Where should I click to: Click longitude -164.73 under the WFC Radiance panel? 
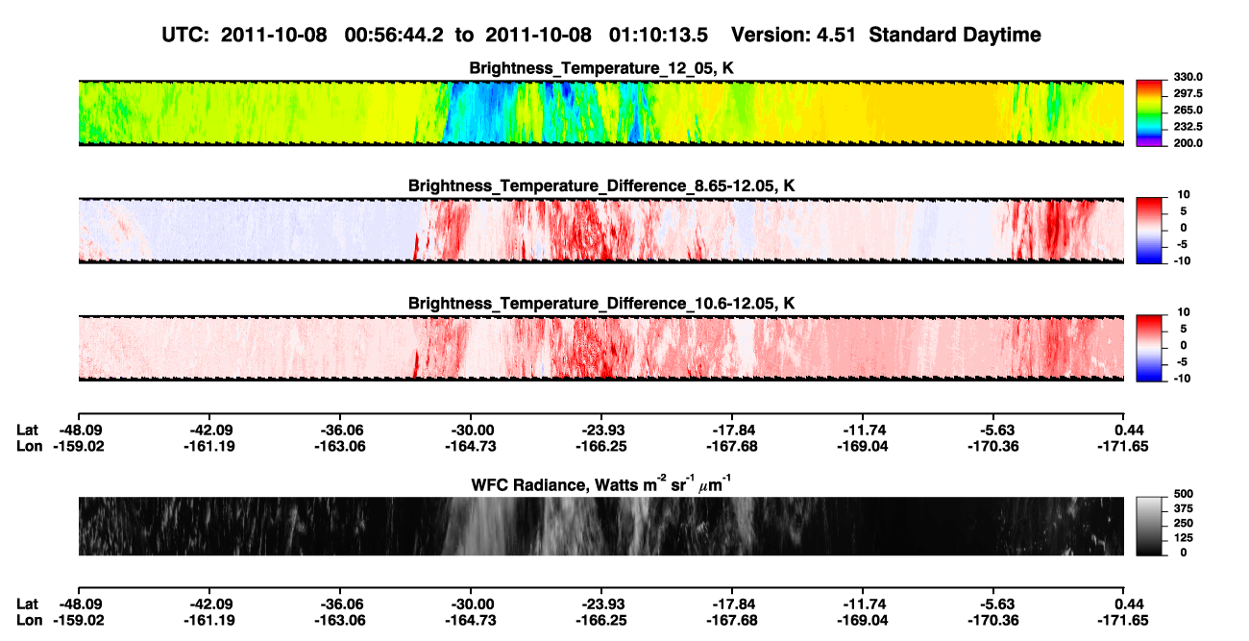470,621
